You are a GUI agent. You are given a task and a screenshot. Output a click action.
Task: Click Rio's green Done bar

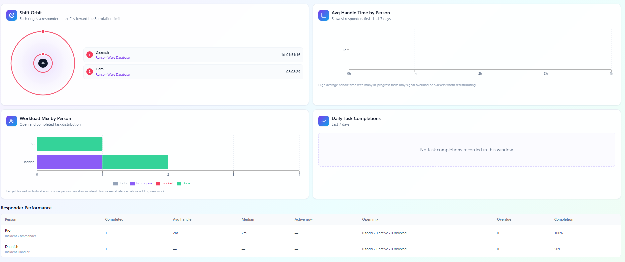tap(69, 144)
